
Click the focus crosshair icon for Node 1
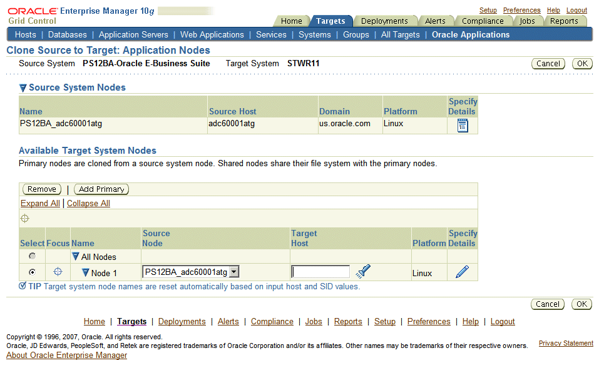(x=58, y=272)
